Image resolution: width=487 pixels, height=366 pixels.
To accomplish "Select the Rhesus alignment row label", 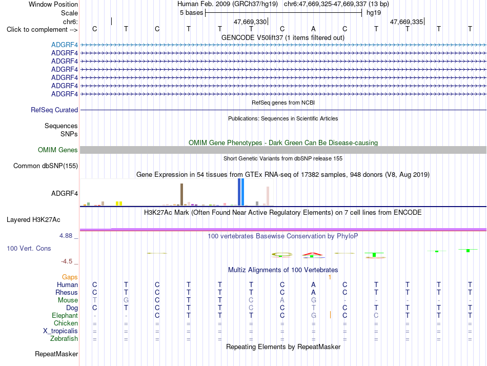I will click(67, 292).
